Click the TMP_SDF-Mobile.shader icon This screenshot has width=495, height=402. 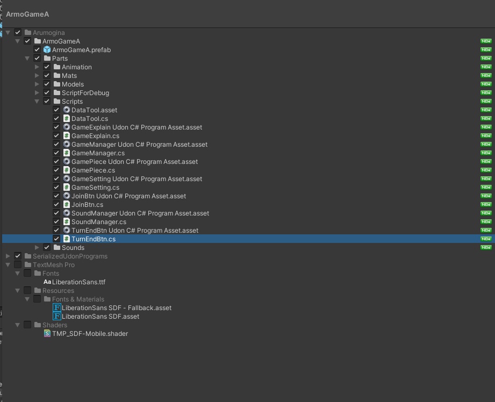tap(47, 333)
